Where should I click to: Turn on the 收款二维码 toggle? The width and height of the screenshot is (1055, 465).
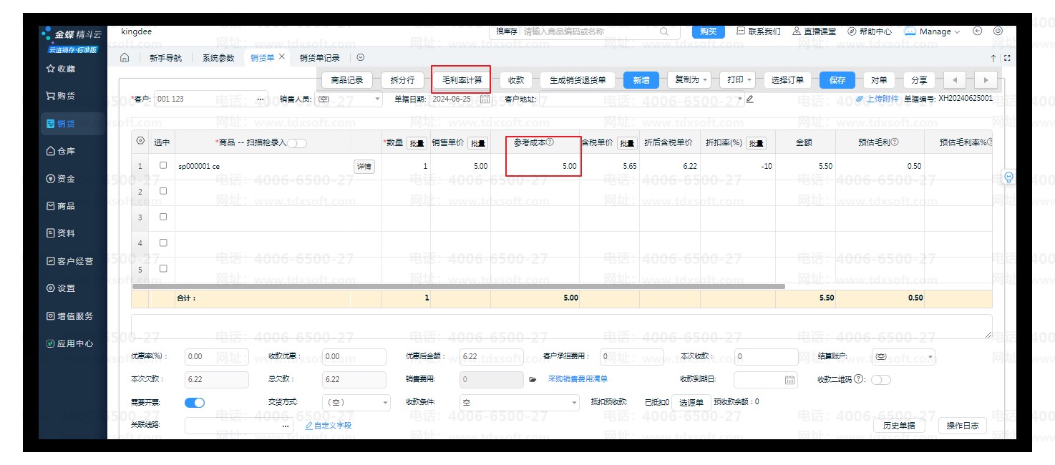coord(880,380)
